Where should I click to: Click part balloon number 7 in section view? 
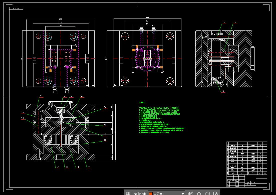point(105,135)
